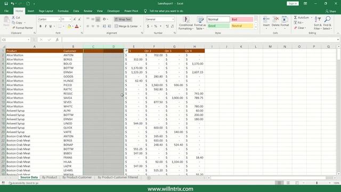Expand the formula bar
341x192 pixels.
[x=338, y=40]
